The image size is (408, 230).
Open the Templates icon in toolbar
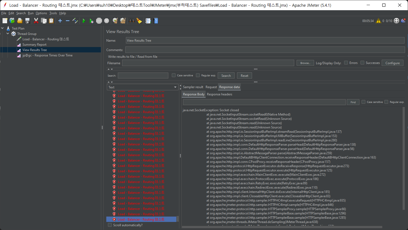tap(12, 21)
